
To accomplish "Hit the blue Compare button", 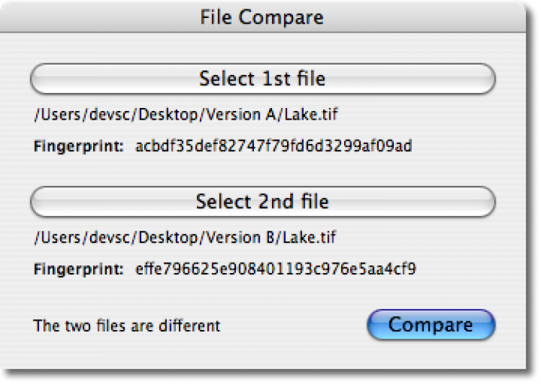I will point(431,324).
